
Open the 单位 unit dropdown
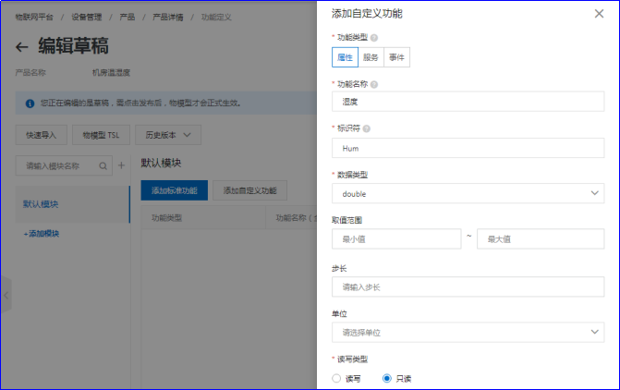tap(468, 333)
